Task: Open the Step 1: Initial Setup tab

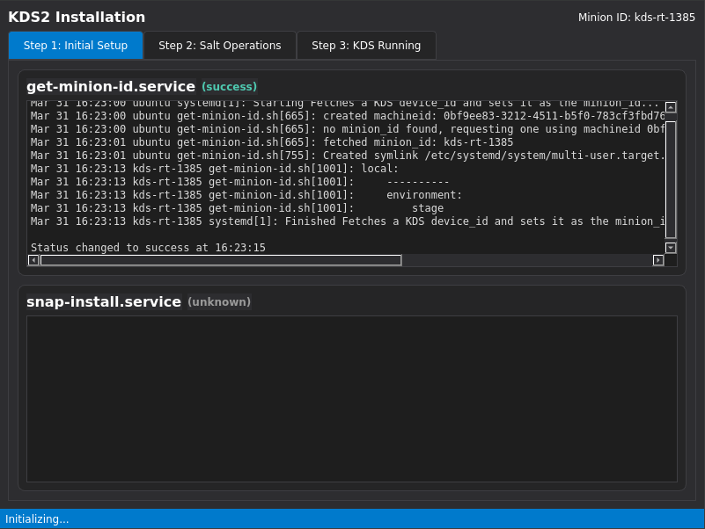Action: coord(76,46)
